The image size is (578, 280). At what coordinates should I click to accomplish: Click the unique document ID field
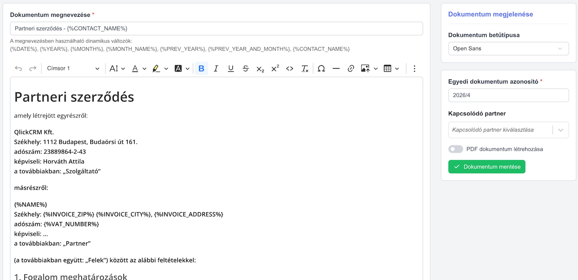point(508,95)
